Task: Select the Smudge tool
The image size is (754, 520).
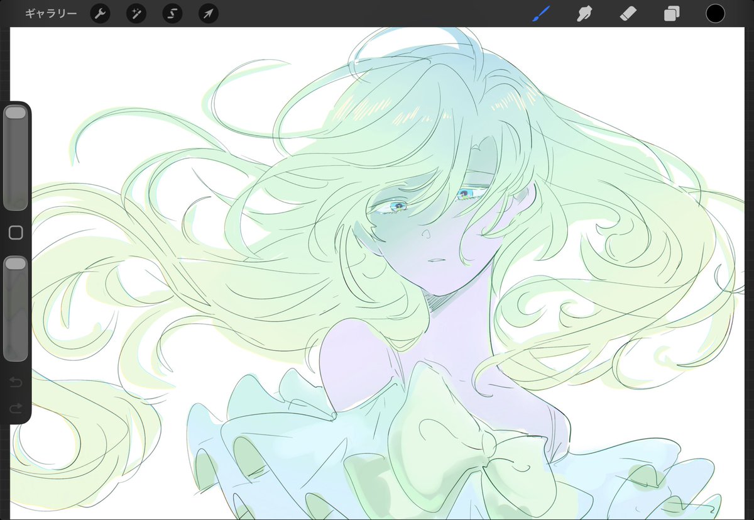Action: (585, 13)
